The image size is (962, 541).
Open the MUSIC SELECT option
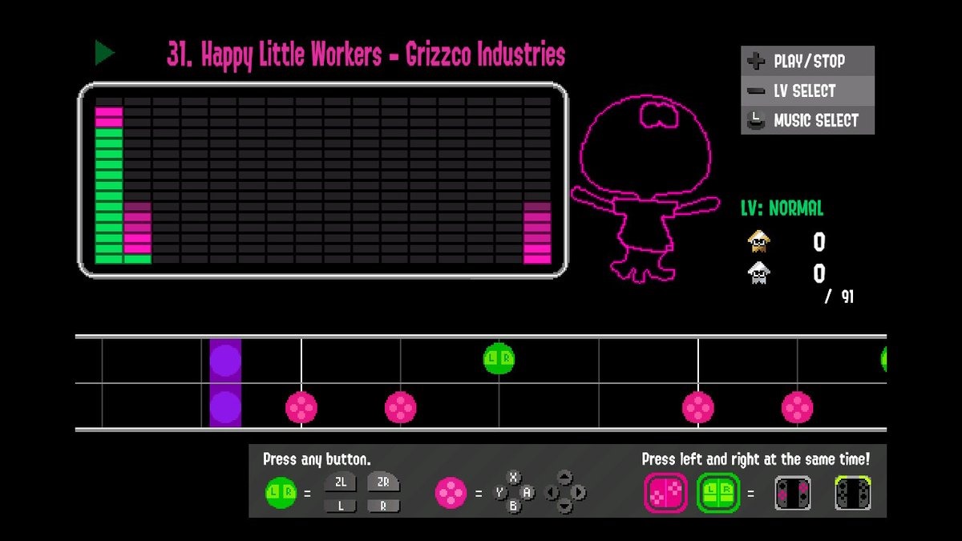[x=806, y=121]
